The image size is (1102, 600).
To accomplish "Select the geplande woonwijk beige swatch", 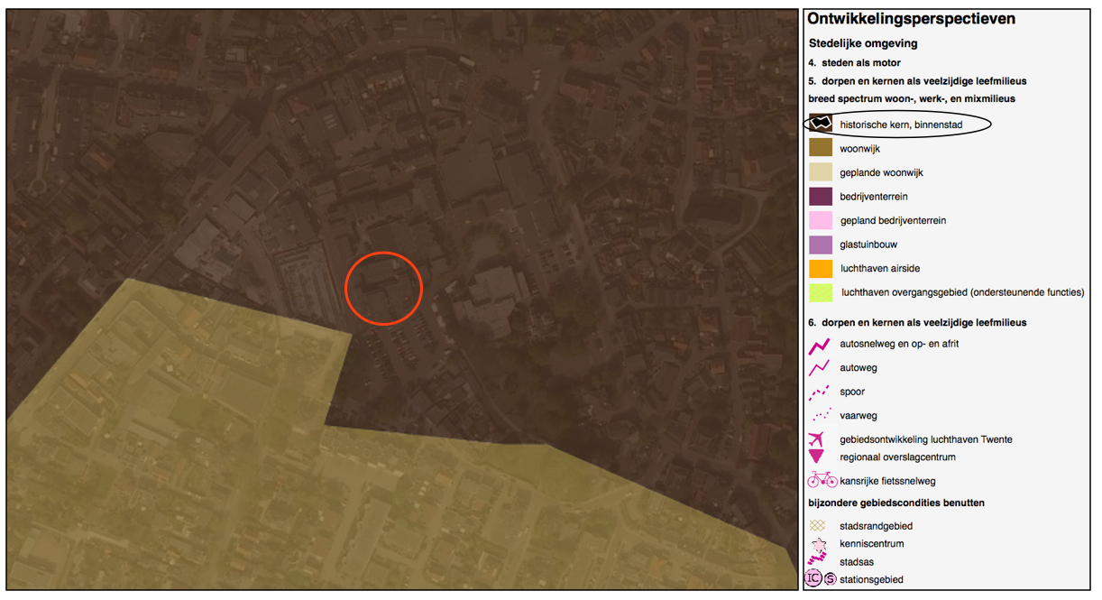I will point(821,172).
